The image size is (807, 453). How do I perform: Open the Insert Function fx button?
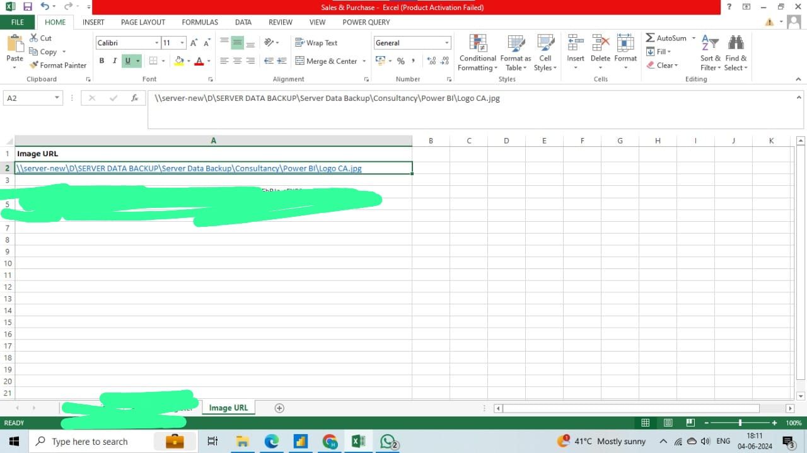coord(134,98)
